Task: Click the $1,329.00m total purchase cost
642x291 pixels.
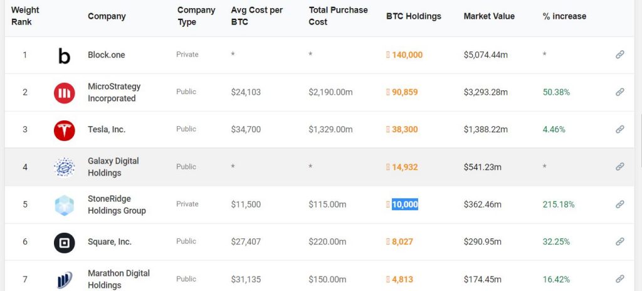Action: 330,130
